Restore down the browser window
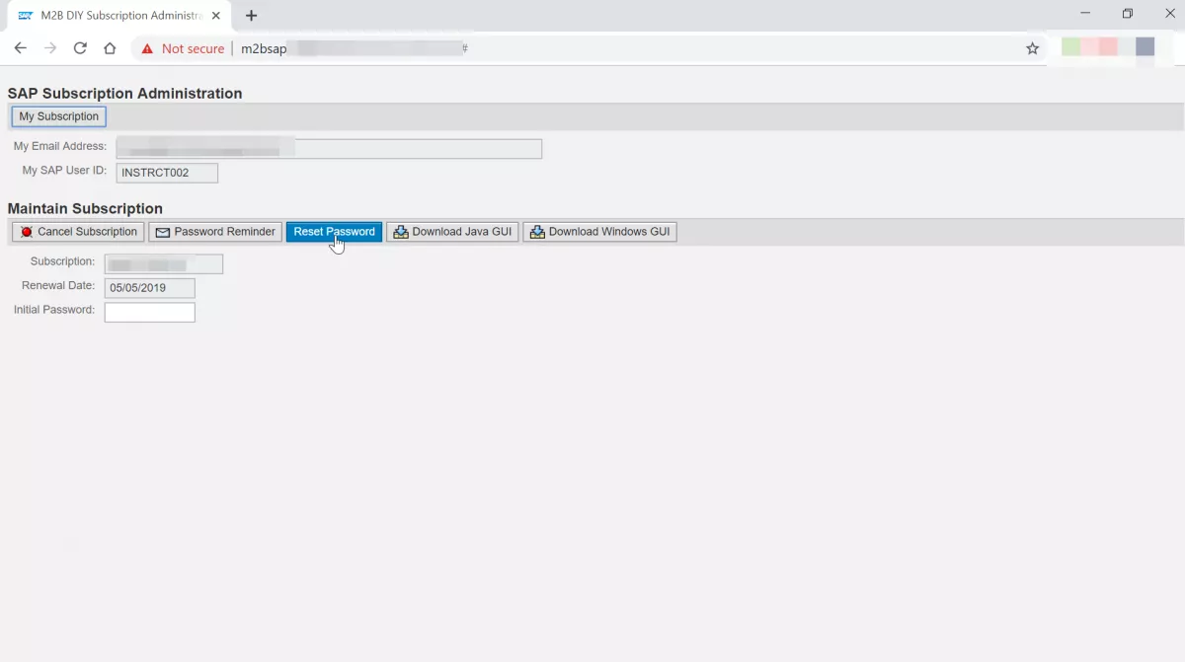The width and height of the screenshot is (1185, 662). [1128, 14]
